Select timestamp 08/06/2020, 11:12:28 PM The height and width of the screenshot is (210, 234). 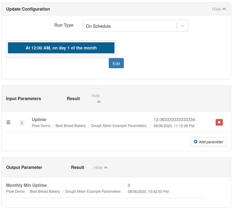[174, 126]
